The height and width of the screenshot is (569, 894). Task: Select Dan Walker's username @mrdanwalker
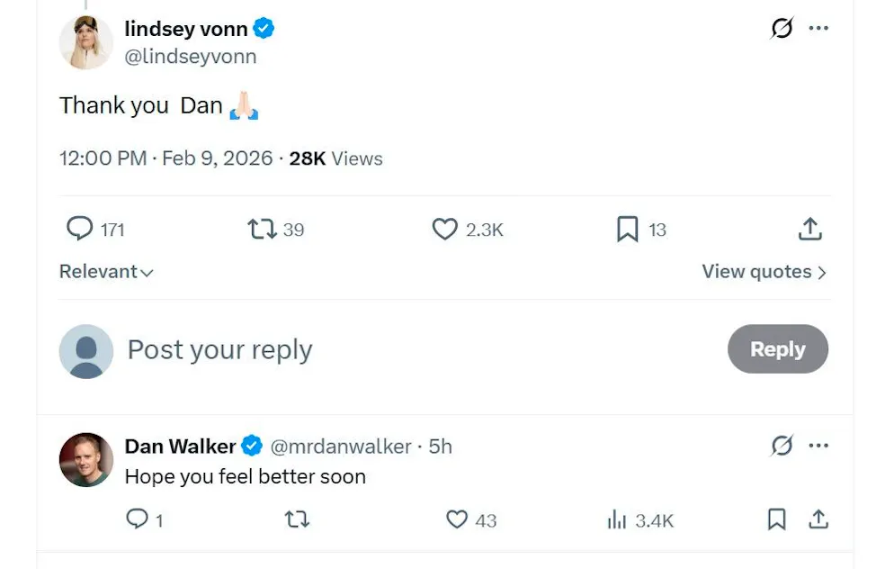click(x=326, y=446)
